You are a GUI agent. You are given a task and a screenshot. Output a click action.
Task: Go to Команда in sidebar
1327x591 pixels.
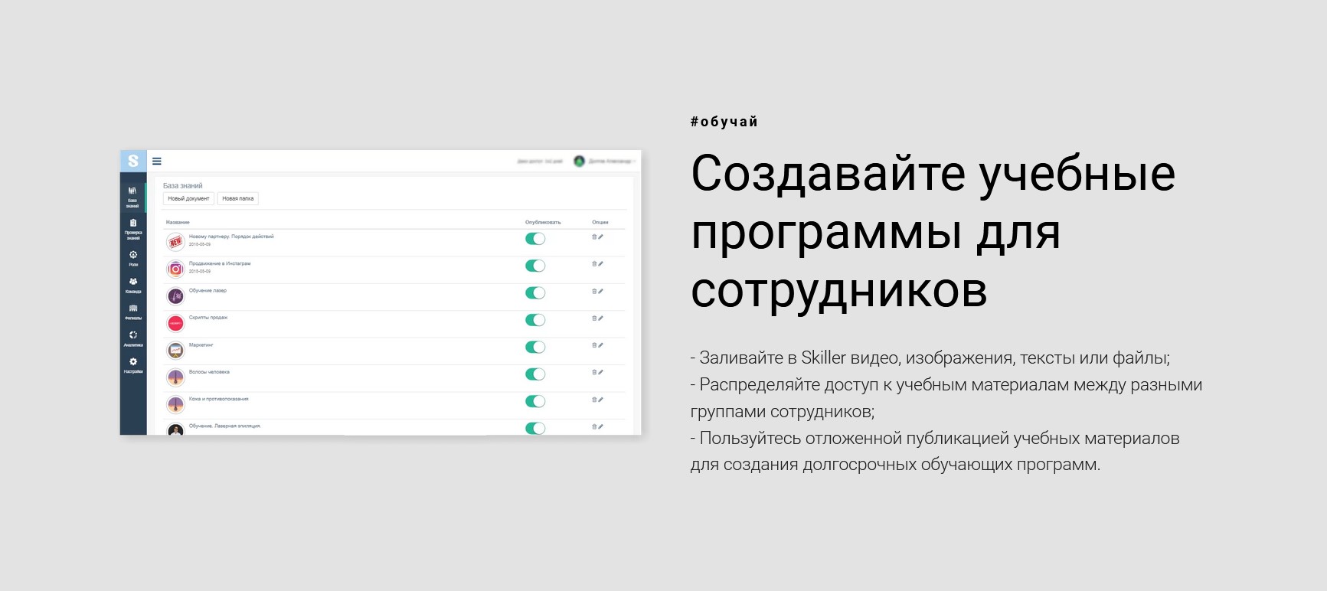pyautogui.click(x=133, y=285)
